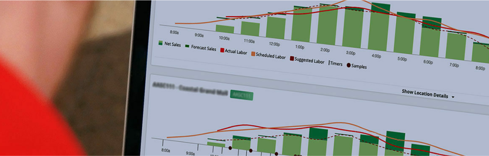The height and width of the screenshot is (156, 489).
Task: Click the 12:00p axis label in top chart
Action: point(274,44)
